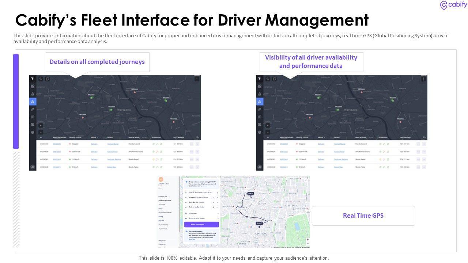Click the Cabify logo in the slide corner
The width and height of the screenshot is (468, 263).
453,5
